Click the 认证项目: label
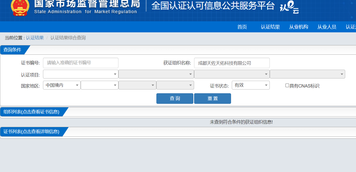 30,75
